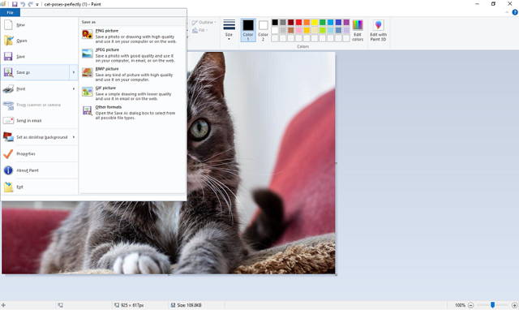Screen dimensions: 519x310
Task: Click the Save floppy icon in File menu
Action: [x=8, y=56]
